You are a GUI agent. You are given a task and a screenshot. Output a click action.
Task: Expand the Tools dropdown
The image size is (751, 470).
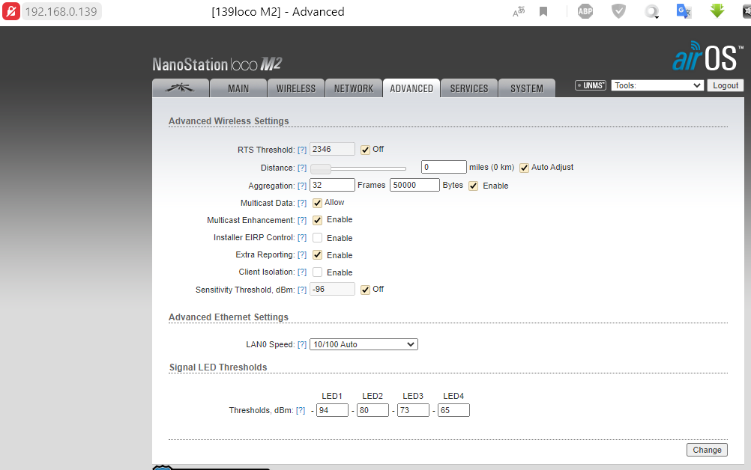pos(657,85)
